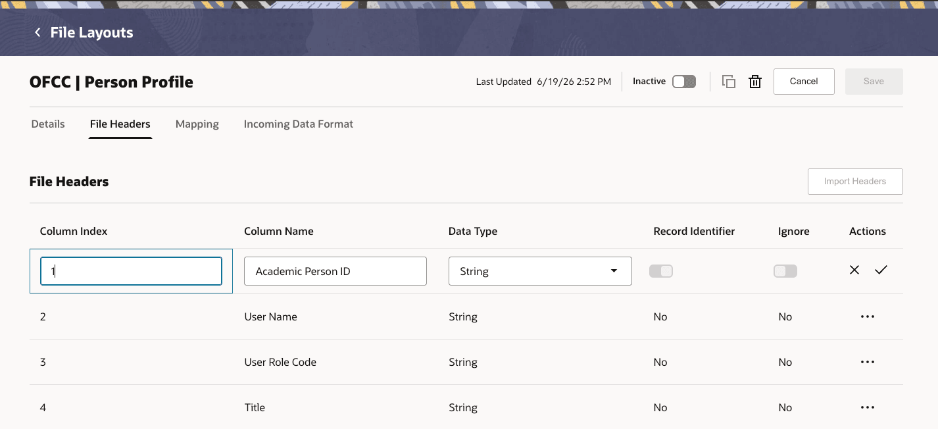This screenshot has height=429, width=938.
Task: Click the Column Name header
Action: coord(279,231)
